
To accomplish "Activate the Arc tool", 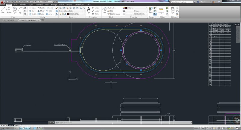I will point(20,10).
